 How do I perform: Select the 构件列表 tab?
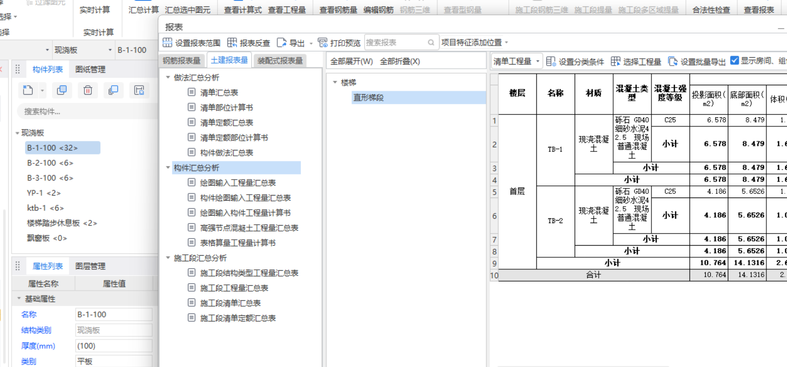coord(48,70)
